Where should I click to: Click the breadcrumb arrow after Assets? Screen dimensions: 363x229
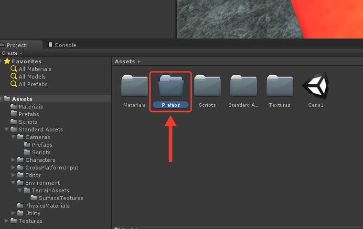(139, 61)
